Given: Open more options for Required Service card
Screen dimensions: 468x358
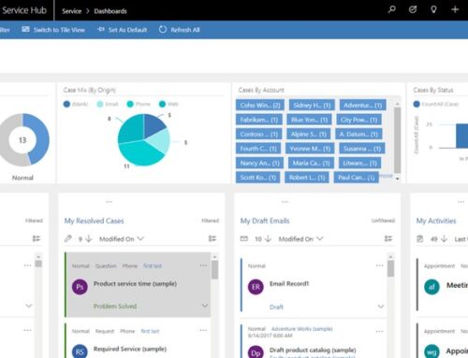Looking at the screenshot, I should (203, 330).
